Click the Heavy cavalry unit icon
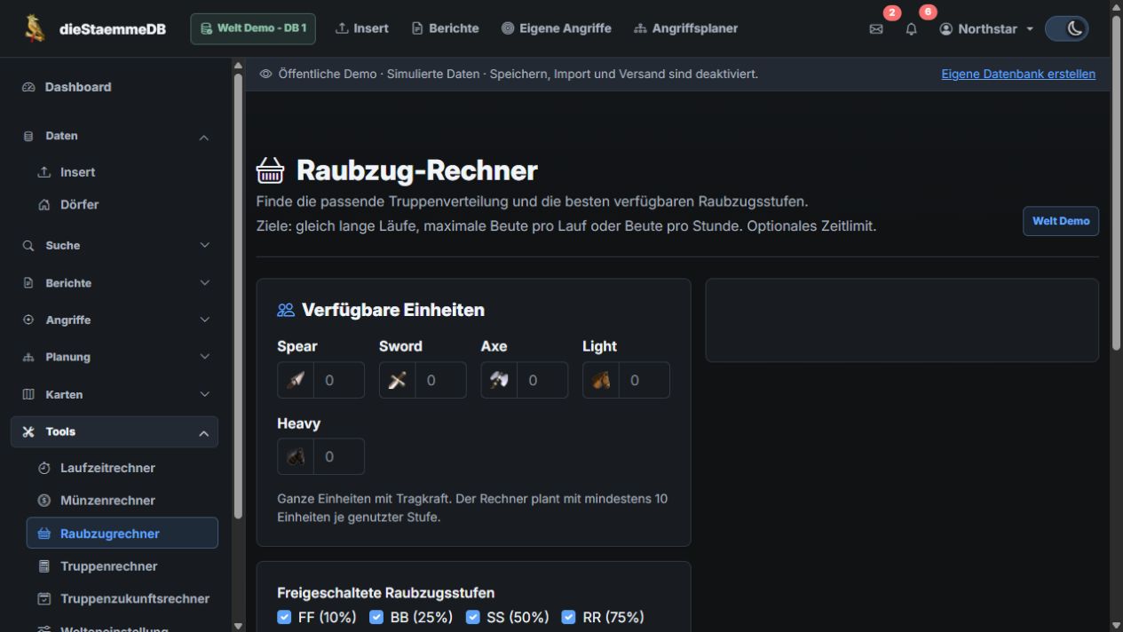 296,456
